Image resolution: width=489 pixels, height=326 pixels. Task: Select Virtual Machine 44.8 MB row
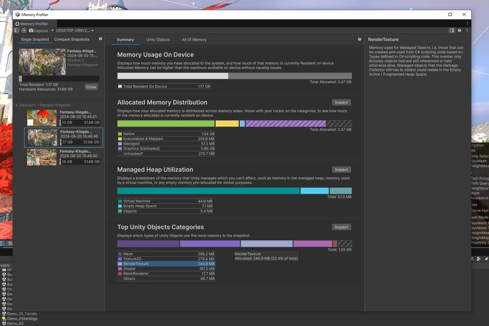point(165,201)
